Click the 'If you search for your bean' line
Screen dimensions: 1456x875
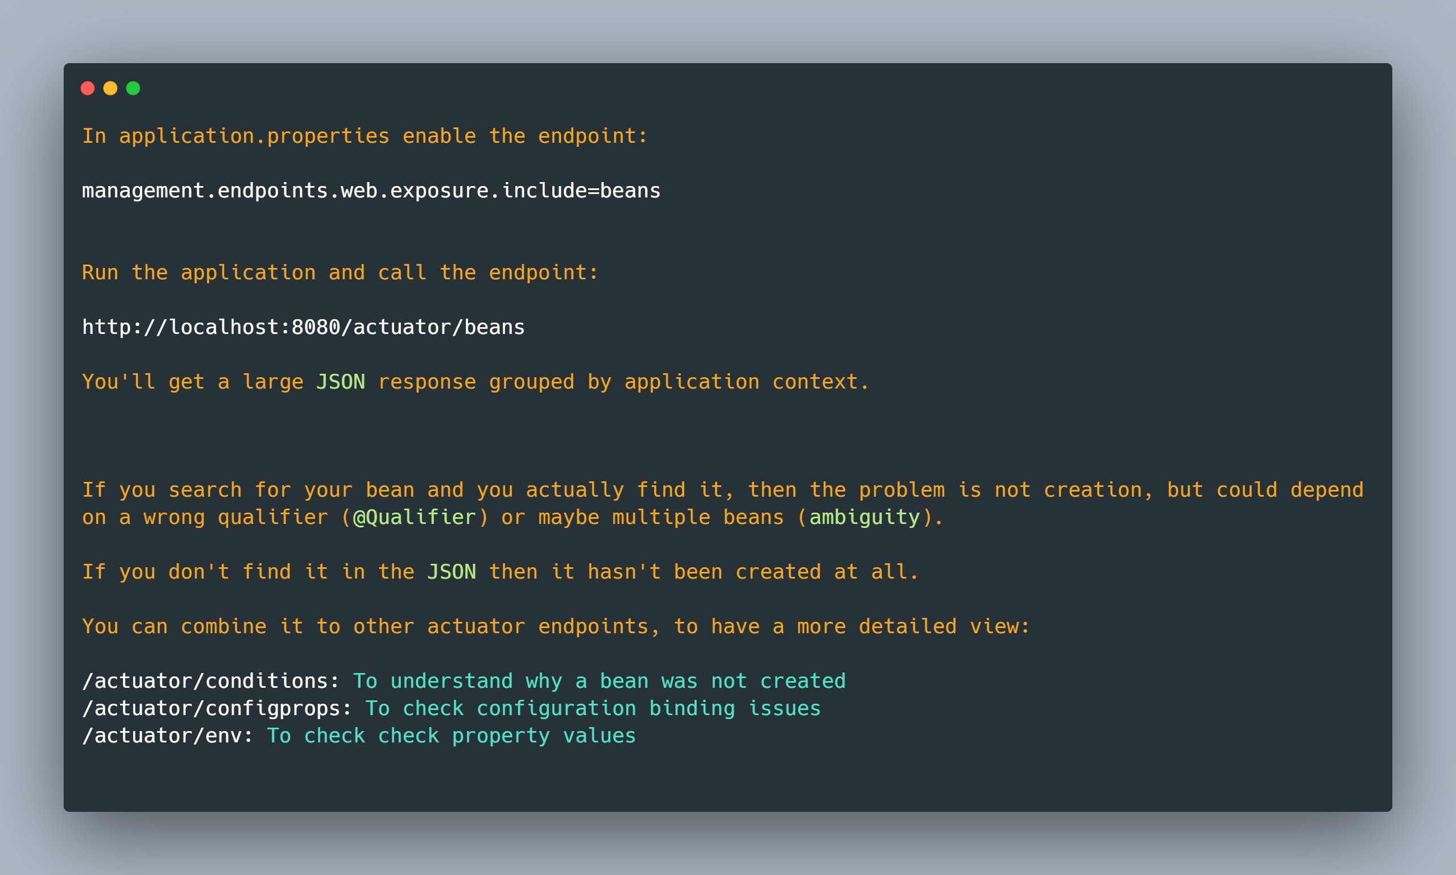[x=722, y=490]
